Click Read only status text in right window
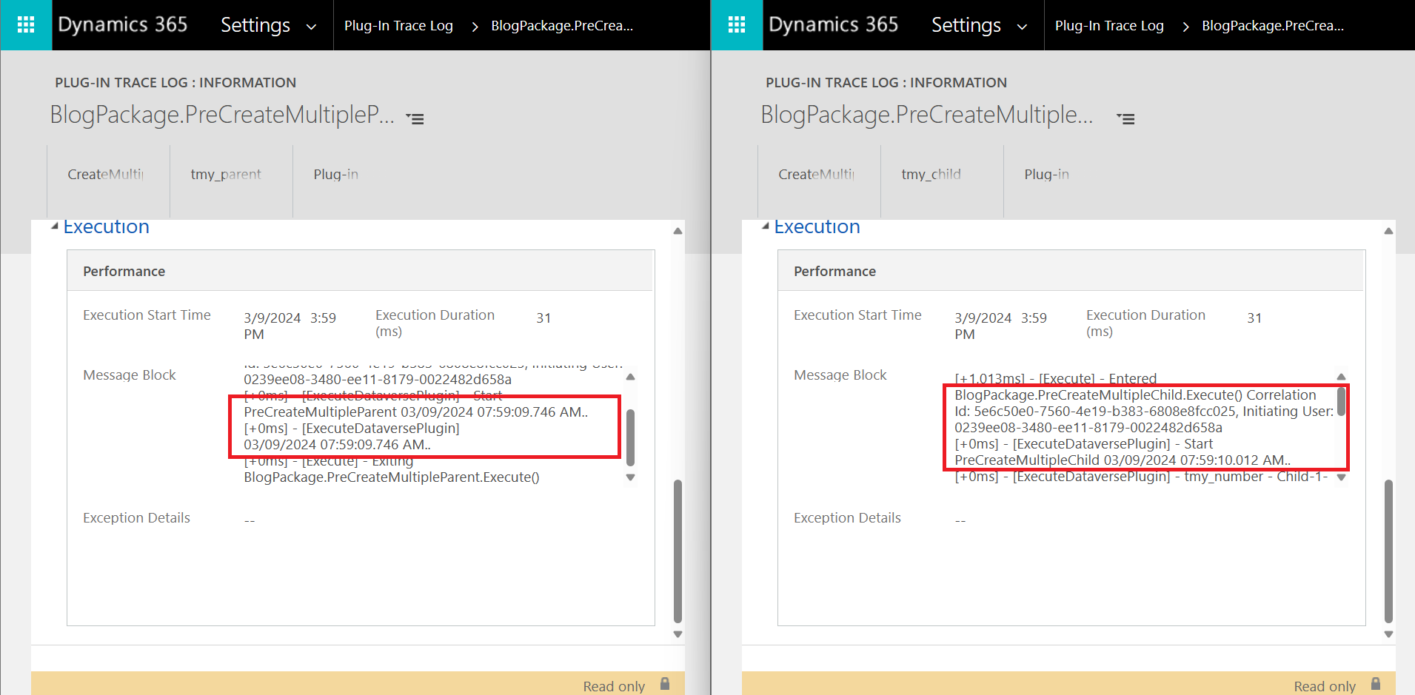Viewport: 1415px width, 695px height. 1325,686
